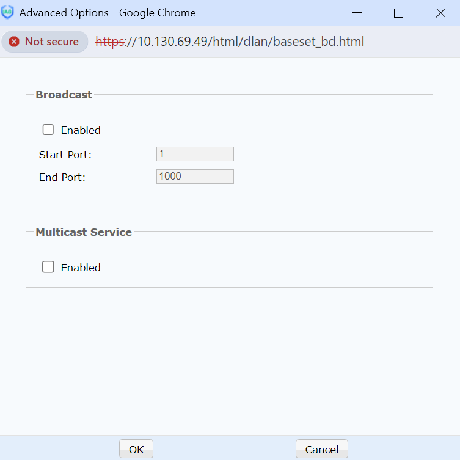This screenshot has width=460, height=460.
Task: Close the Advanced Options window
Action: tap(440, 13)
